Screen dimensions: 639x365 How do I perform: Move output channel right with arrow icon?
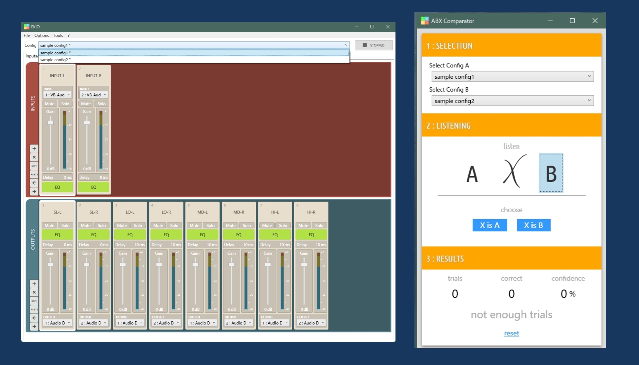click(34, 326)
